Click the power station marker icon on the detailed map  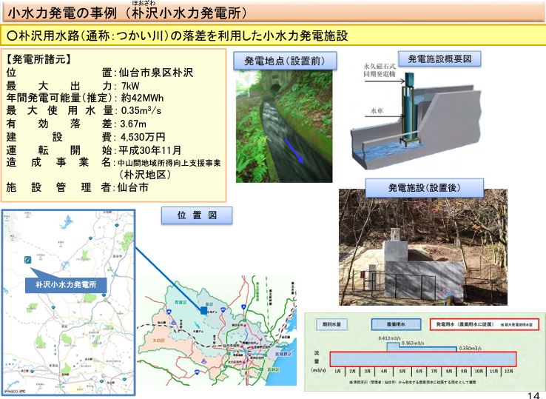(x=28, y=260)
